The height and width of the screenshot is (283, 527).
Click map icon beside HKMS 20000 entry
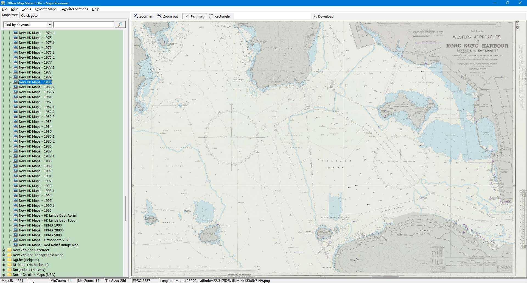click(15, 230)
